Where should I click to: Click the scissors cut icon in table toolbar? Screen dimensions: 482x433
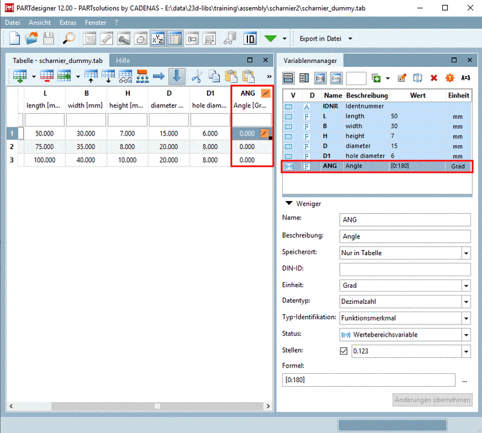[197, 76]
